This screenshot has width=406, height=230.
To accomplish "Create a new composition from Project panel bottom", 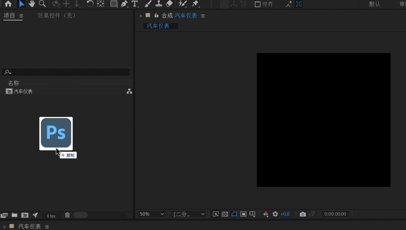I will [x=25, y=215].
